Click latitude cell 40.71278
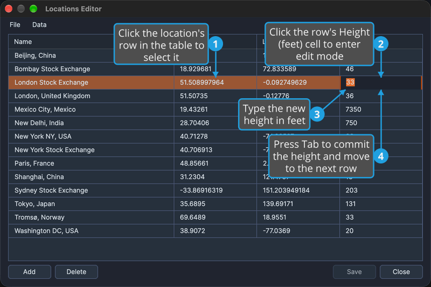 [x=215, y=136]
